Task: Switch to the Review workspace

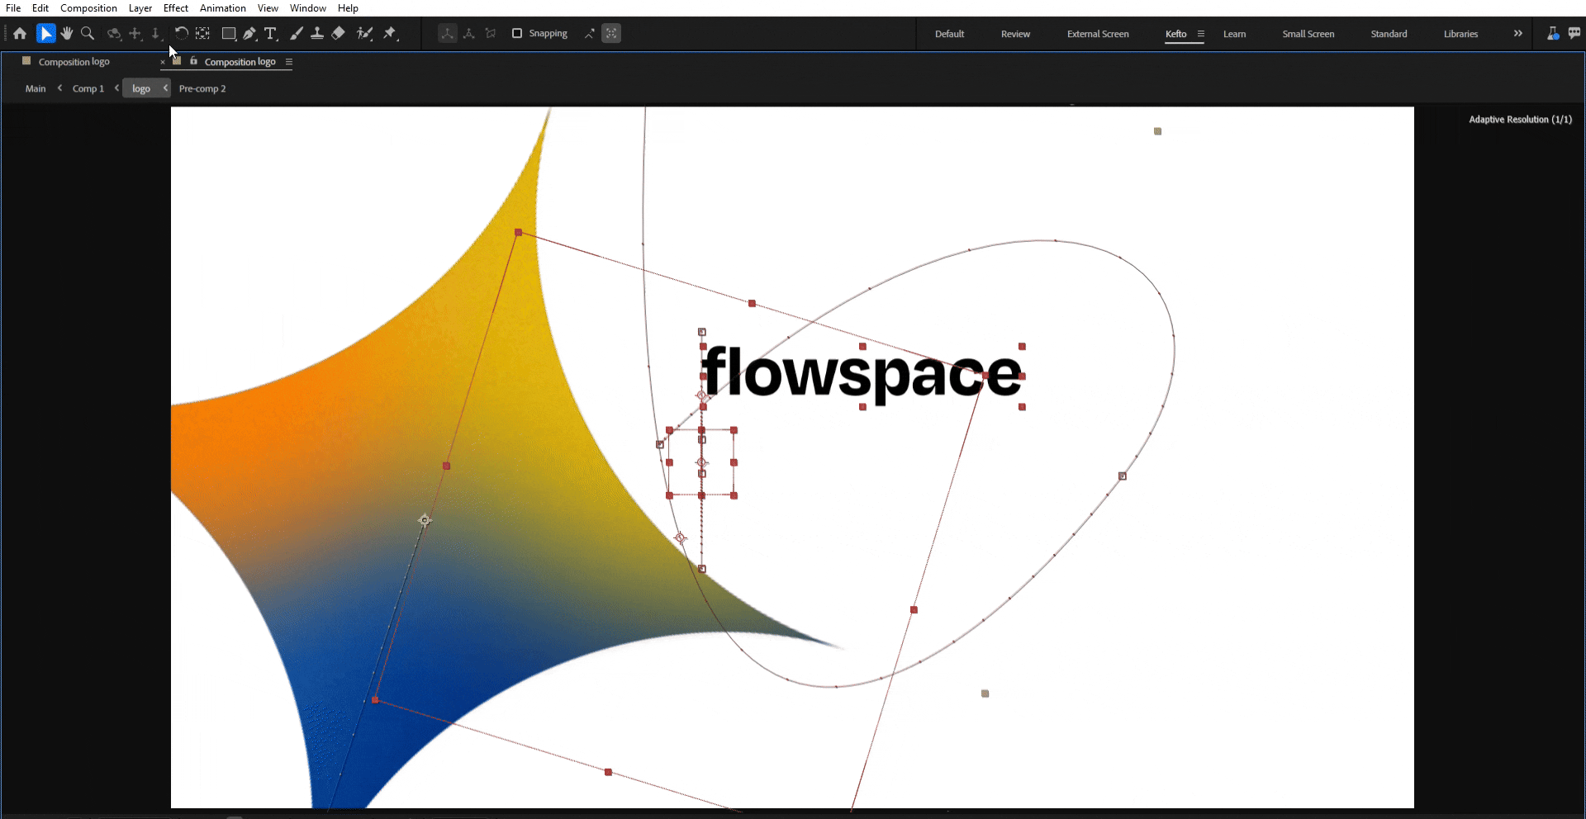Action: click(1015, 34)
